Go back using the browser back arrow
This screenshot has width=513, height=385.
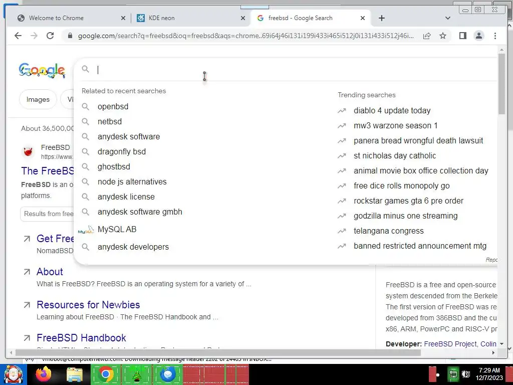pyautogui.click(x=18, y=36)
